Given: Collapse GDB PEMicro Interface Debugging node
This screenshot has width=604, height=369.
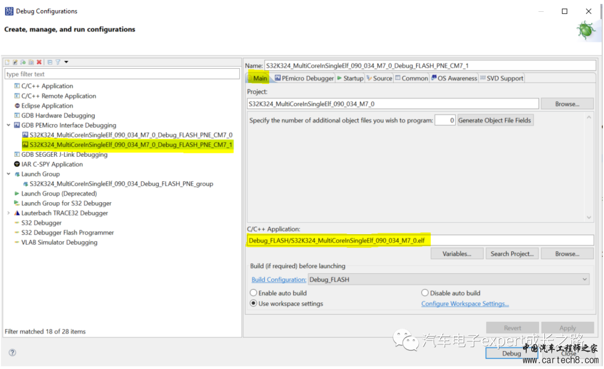Looking at the screenshot, I should click(x=8, y=125).
